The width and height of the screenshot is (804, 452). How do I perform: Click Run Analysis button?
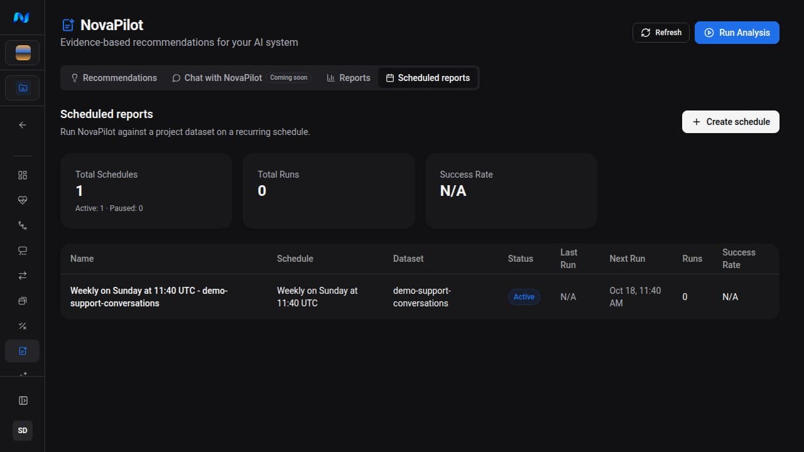click(x=737, y=33)
